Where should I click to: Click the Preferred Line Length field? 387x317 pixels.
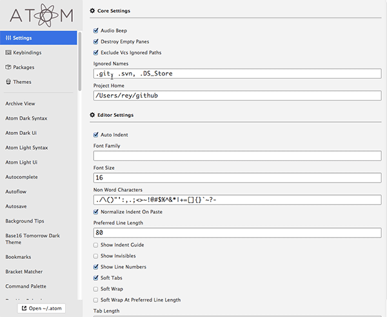pyautogui.click(x=237, y=233)
